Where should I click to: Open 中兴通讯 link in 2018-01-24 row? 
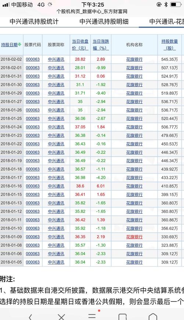pos(56,127)
